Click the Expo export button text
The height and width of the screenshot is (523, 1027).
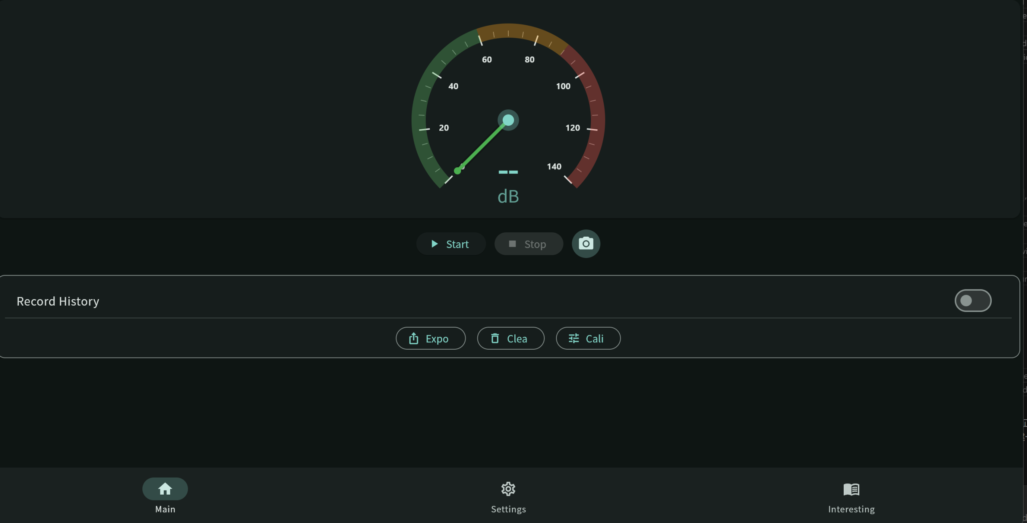pos(437,339)
